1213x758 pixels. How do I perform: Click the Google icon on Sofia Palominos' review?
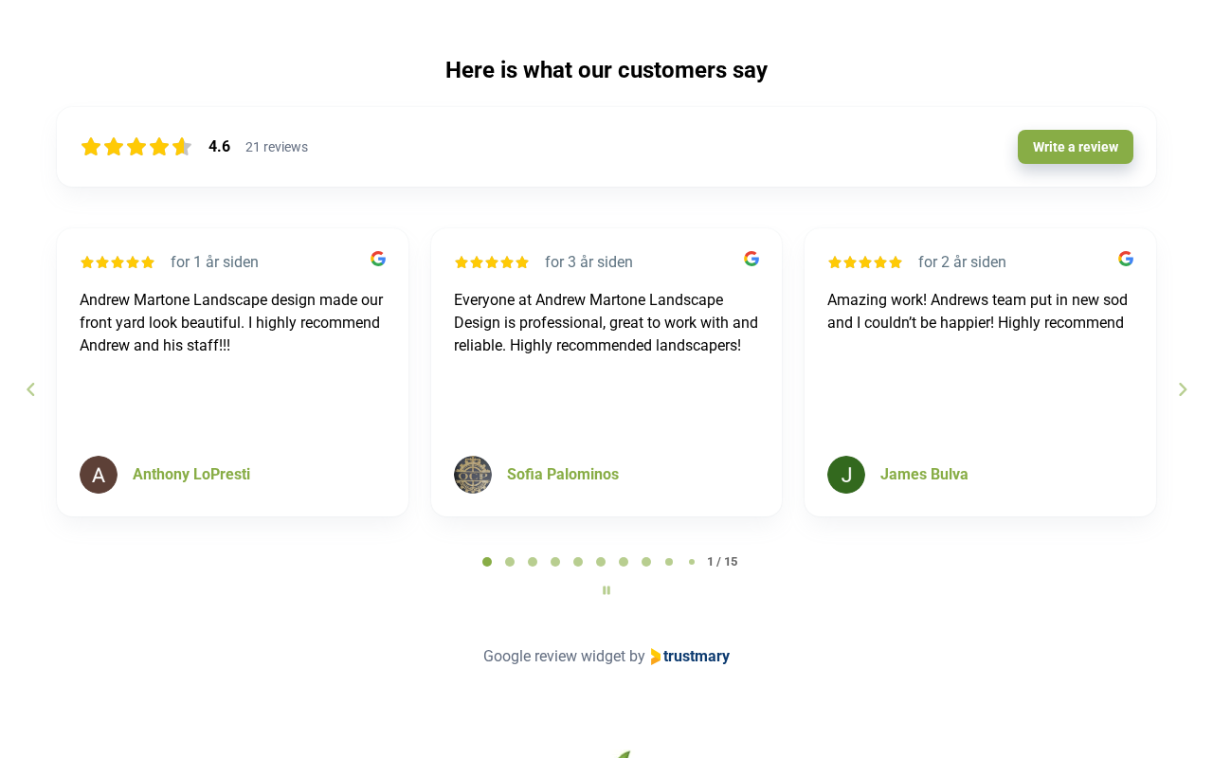click(751, 259)
